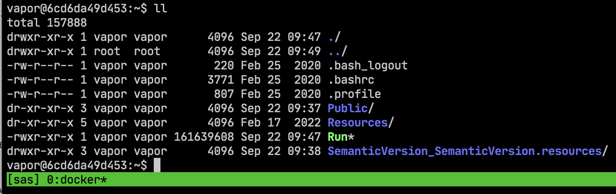
Task: Click the Resources/ directory name
Action: point(361,122)
